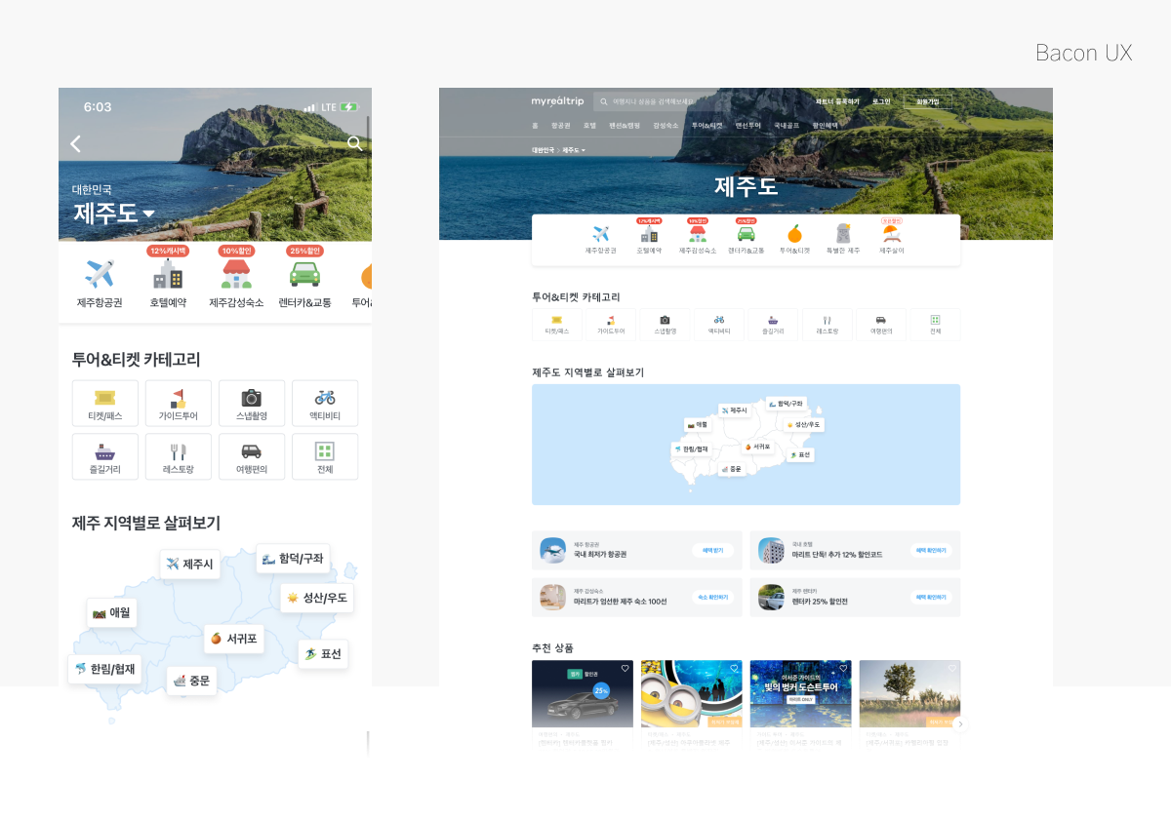Click 즐길거리 tile on desktop page
Screen dimensions: 1171x819
(x=773, y=325)
